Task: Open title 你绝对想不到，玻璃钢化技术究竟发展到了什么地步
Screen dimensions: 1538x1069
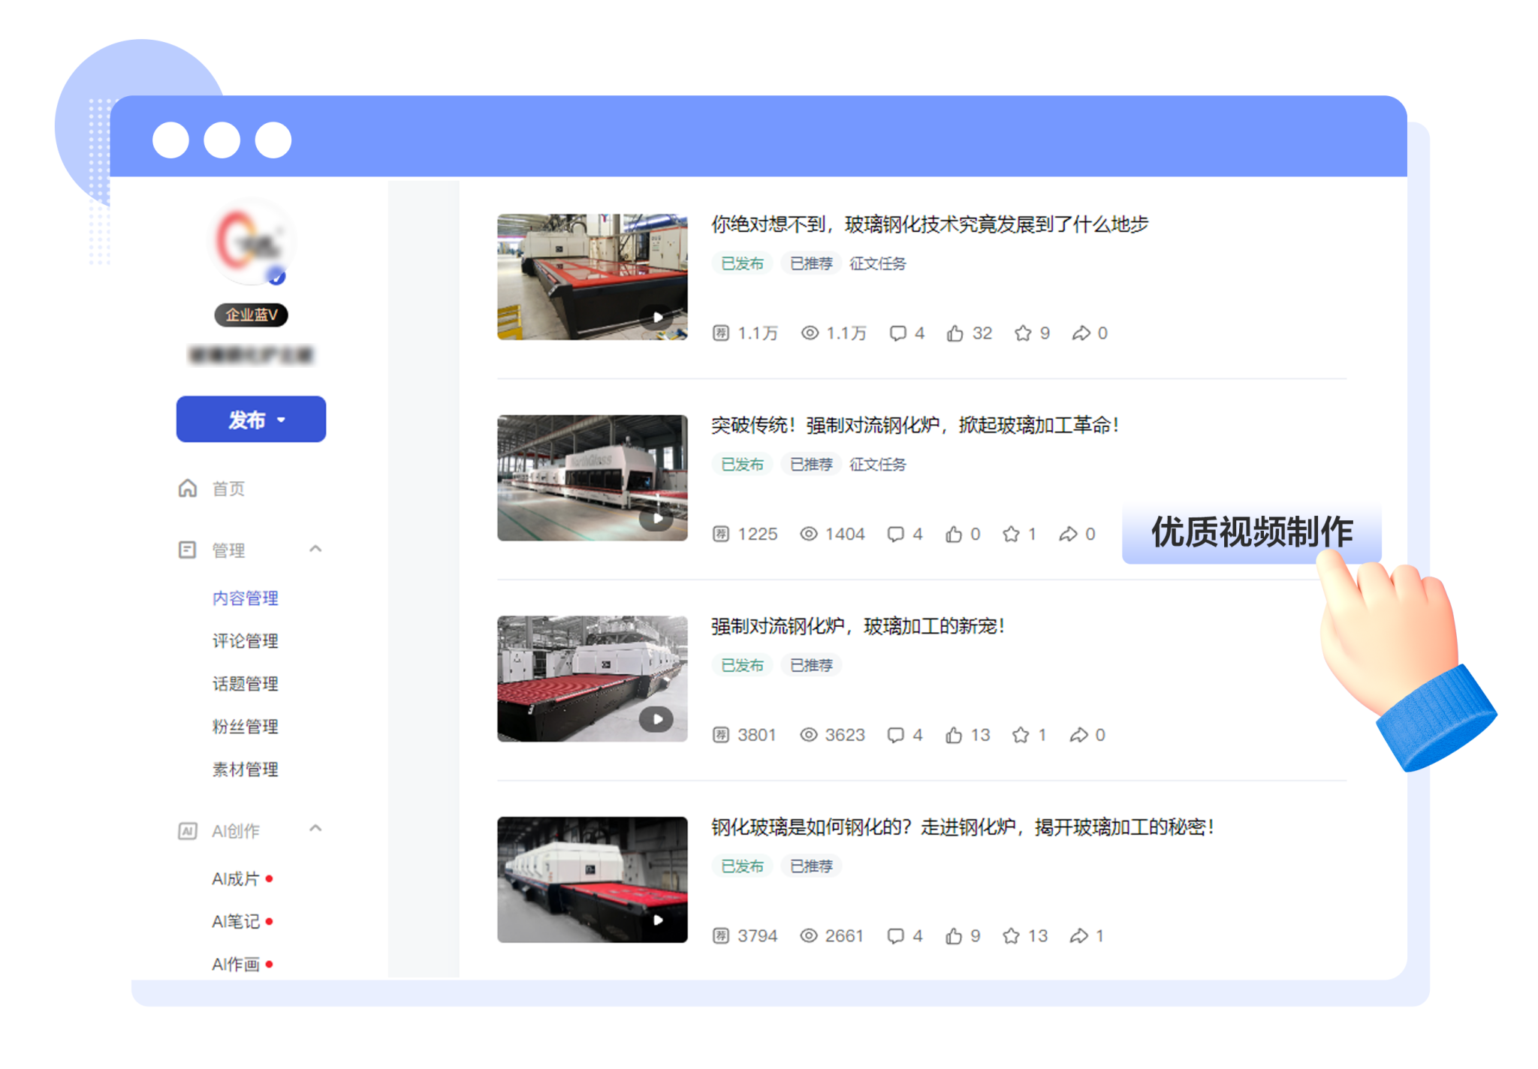Action: click(930, 224)
